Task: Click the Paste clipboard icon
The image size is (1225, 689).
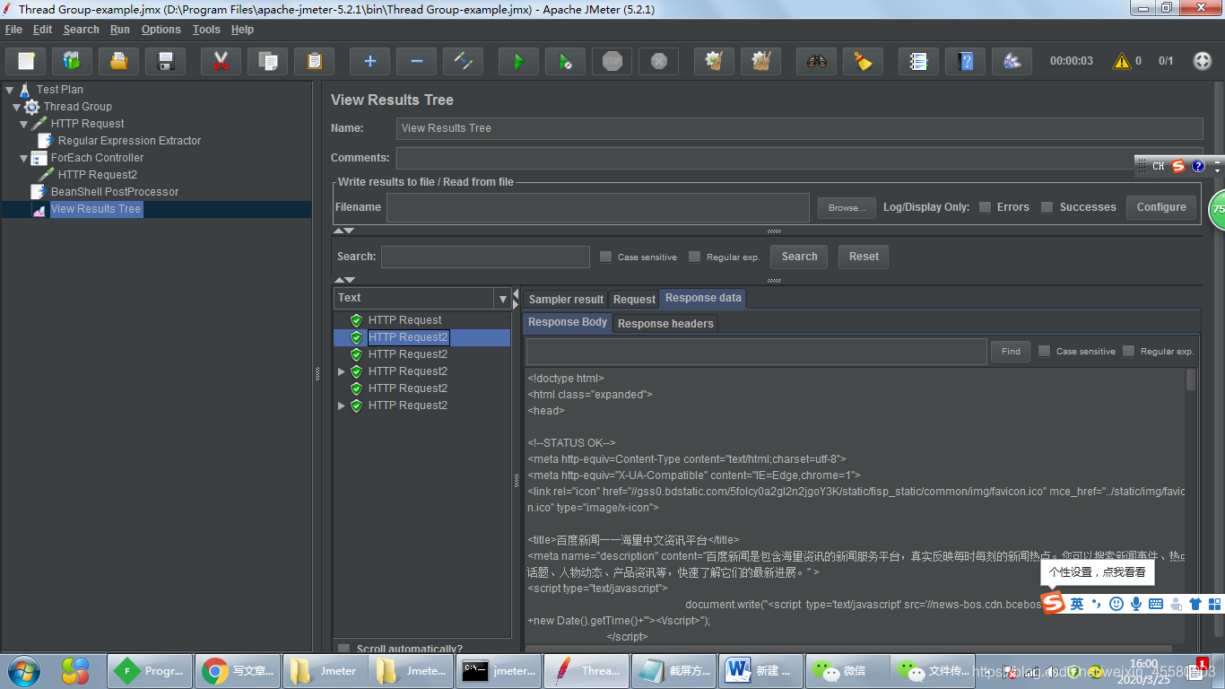Action: coord(314,61)
